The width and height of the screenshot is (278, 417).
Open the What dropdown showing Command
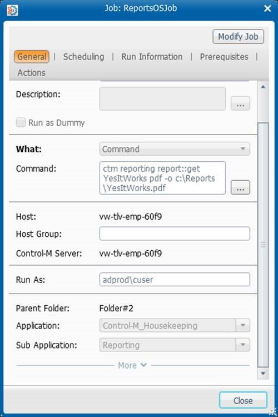pyautogui.click(x=175, y=148)
